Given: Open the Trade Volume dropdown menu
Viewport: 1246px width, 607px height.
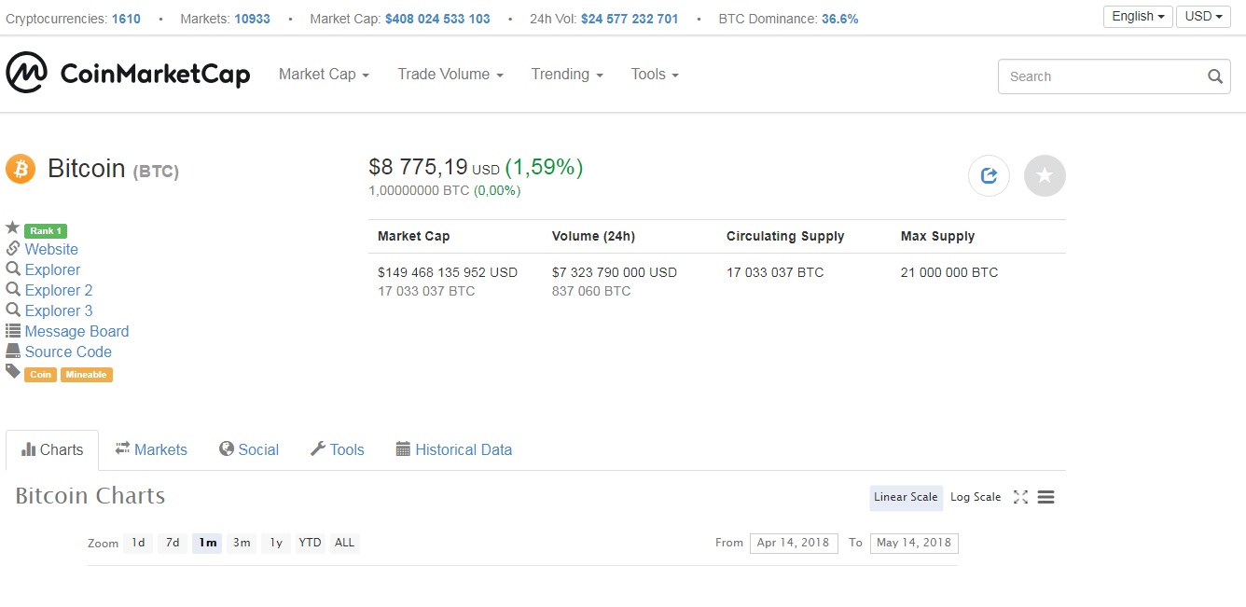Looking at the screenshot, I should [x=450, y=74].
